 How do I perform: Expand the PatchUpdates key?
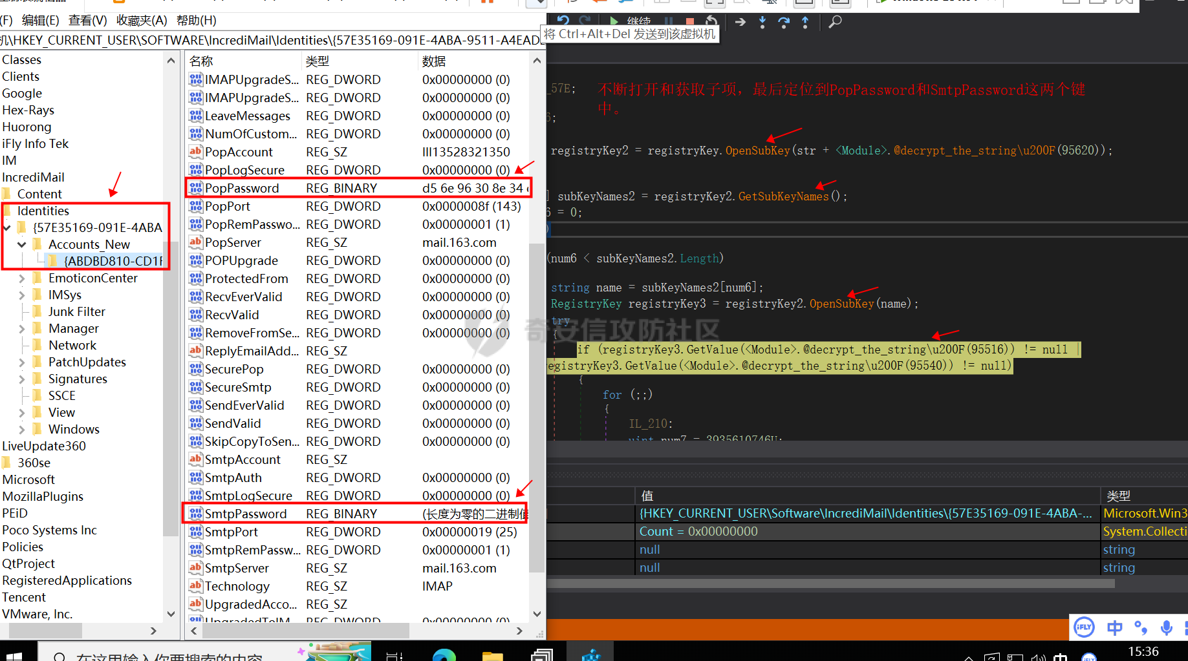21,362
